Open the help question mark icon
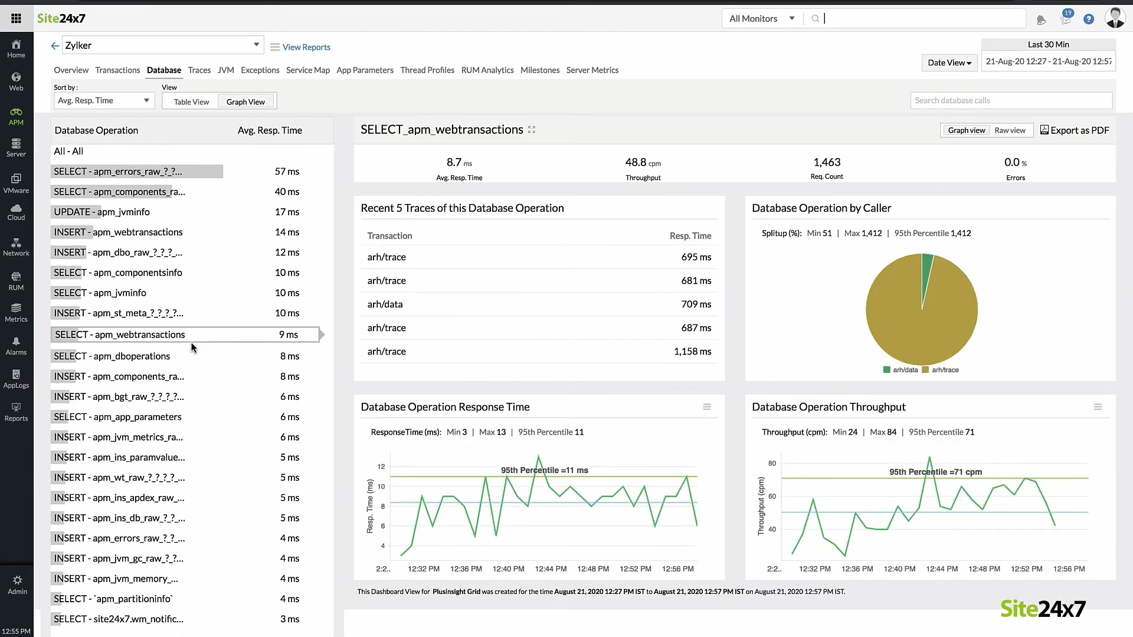 pyautogui.click(x=1089, y=19)
